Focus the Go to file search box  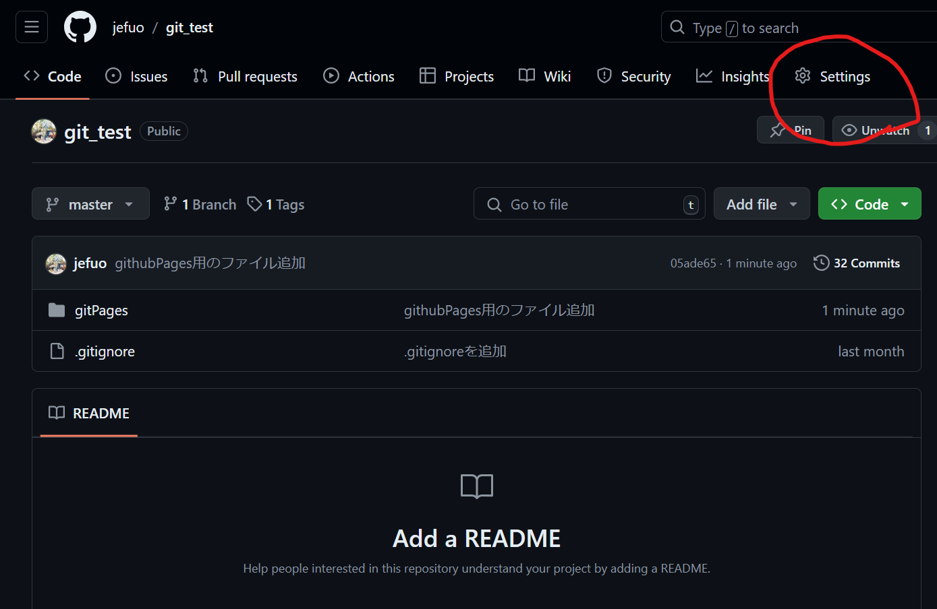590,204
